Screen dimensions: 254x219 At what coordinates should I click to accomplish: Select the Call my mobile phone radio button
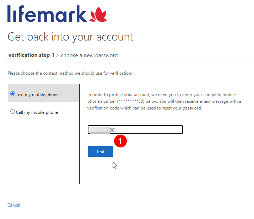12,112
